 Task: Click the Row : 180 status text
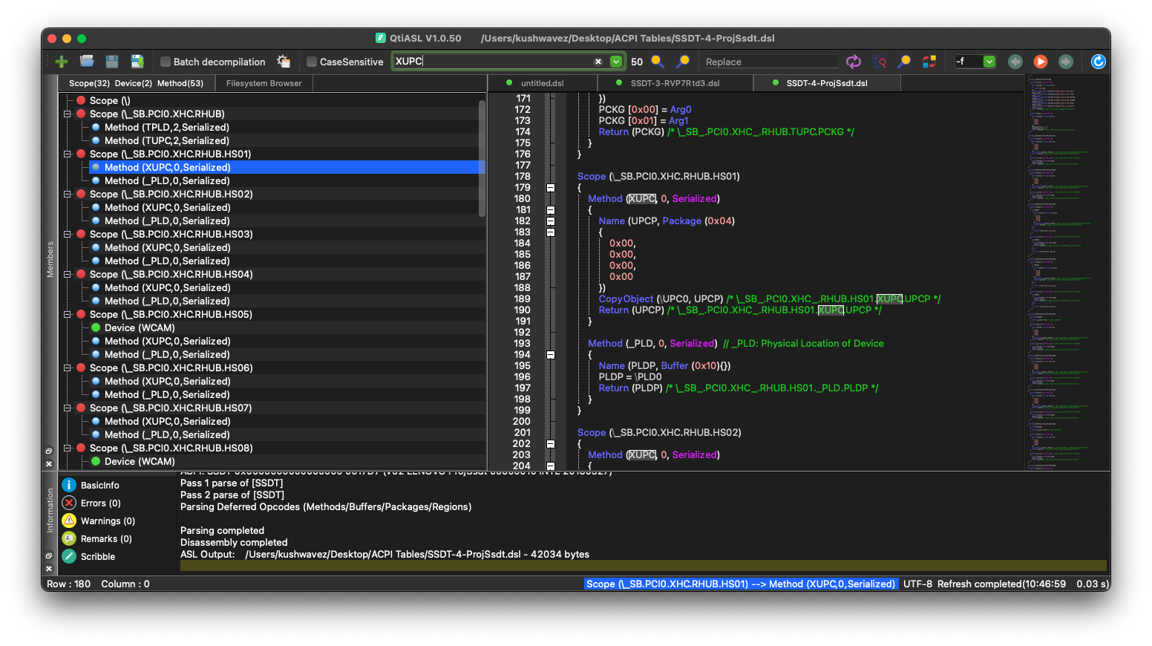click(x=68, y=584)
